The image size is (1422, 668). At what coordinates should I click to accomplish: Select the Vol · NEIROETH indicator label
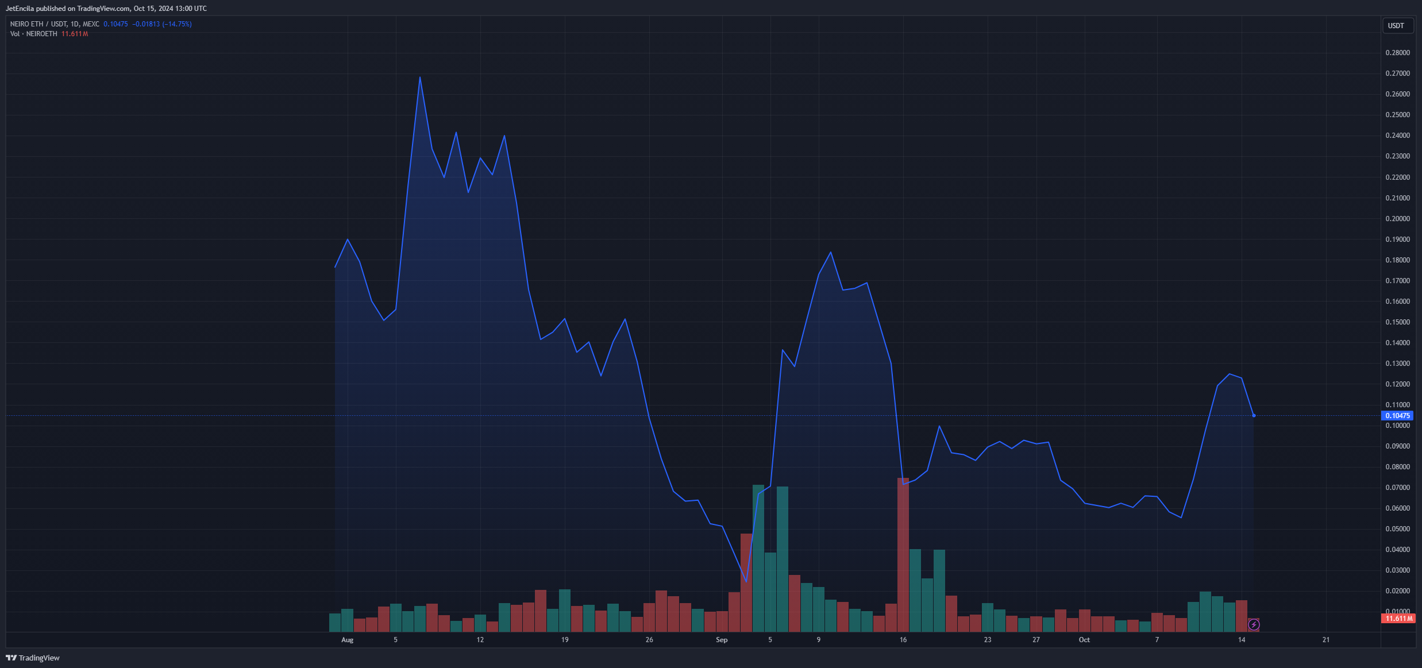click(x=34, y=34)
